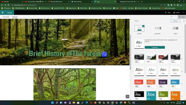The height and width of the screenshot is (105, 186).
Task: Open the Gmail bookmark
Action: point(116,8)
